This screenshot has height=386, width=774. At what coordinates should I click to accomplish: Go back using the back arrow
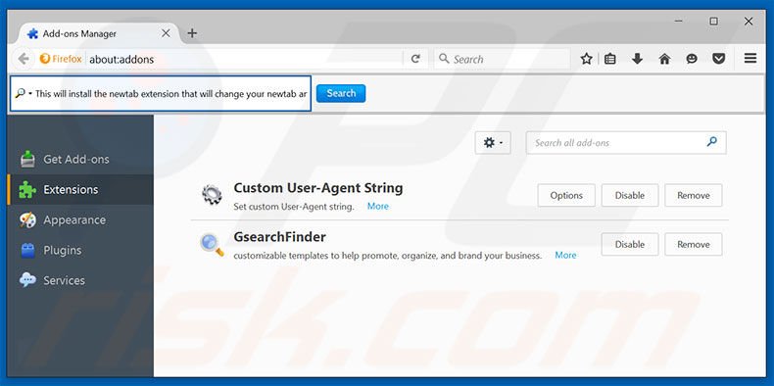pos(24,59)
